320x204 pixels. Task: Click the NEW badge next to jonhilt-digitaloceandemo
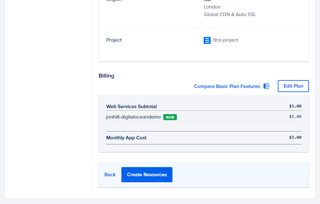pos(170,117)
